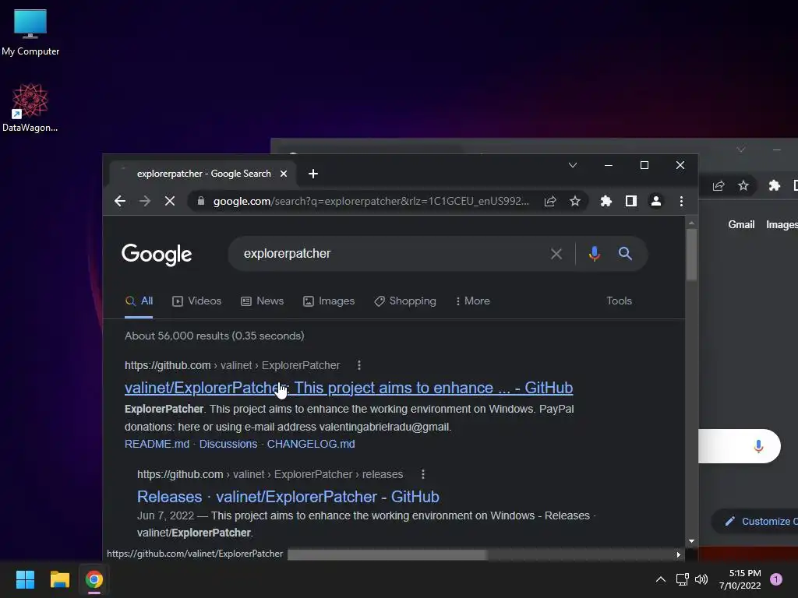Click the Google magnifier search button
Image resolution: width=798 pixels, height=598 pixels.
pyautogui.click(x=626, y=254)
